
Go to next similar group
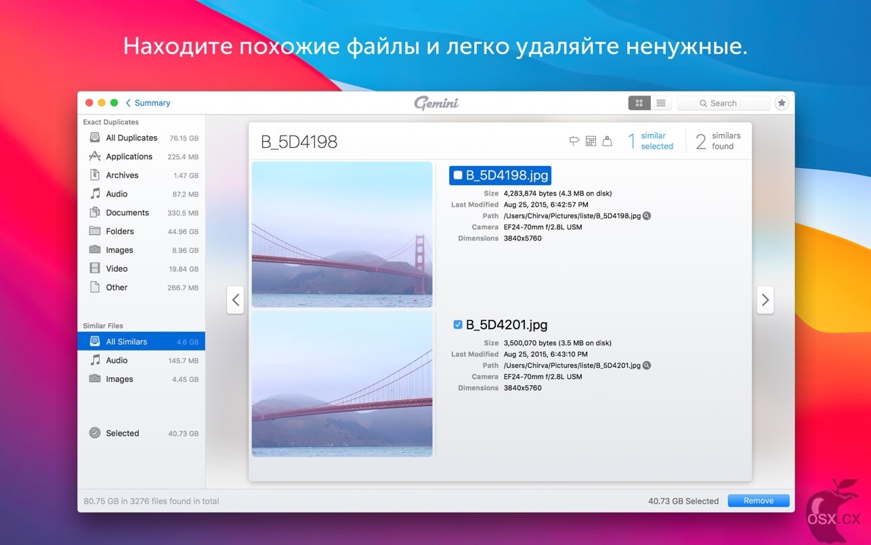tap(765, 300)
